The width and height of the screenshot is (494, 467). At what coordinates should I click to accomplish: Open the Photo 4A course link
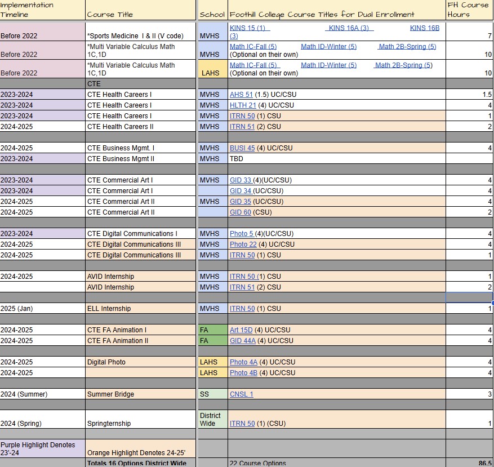tap(243, 362)
